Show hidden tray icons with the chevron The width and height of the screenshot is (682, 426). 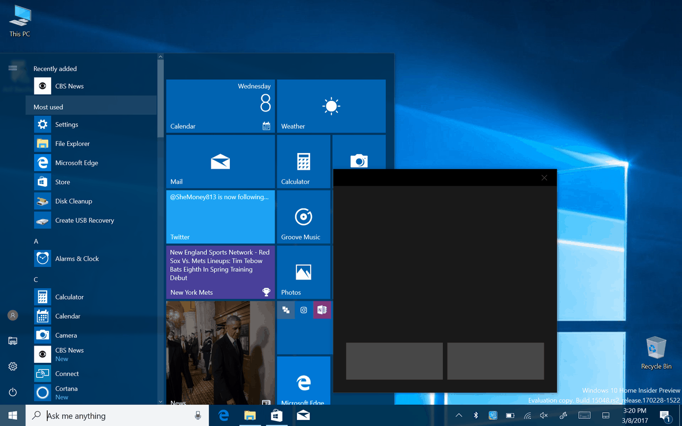(x=459, y=415)
